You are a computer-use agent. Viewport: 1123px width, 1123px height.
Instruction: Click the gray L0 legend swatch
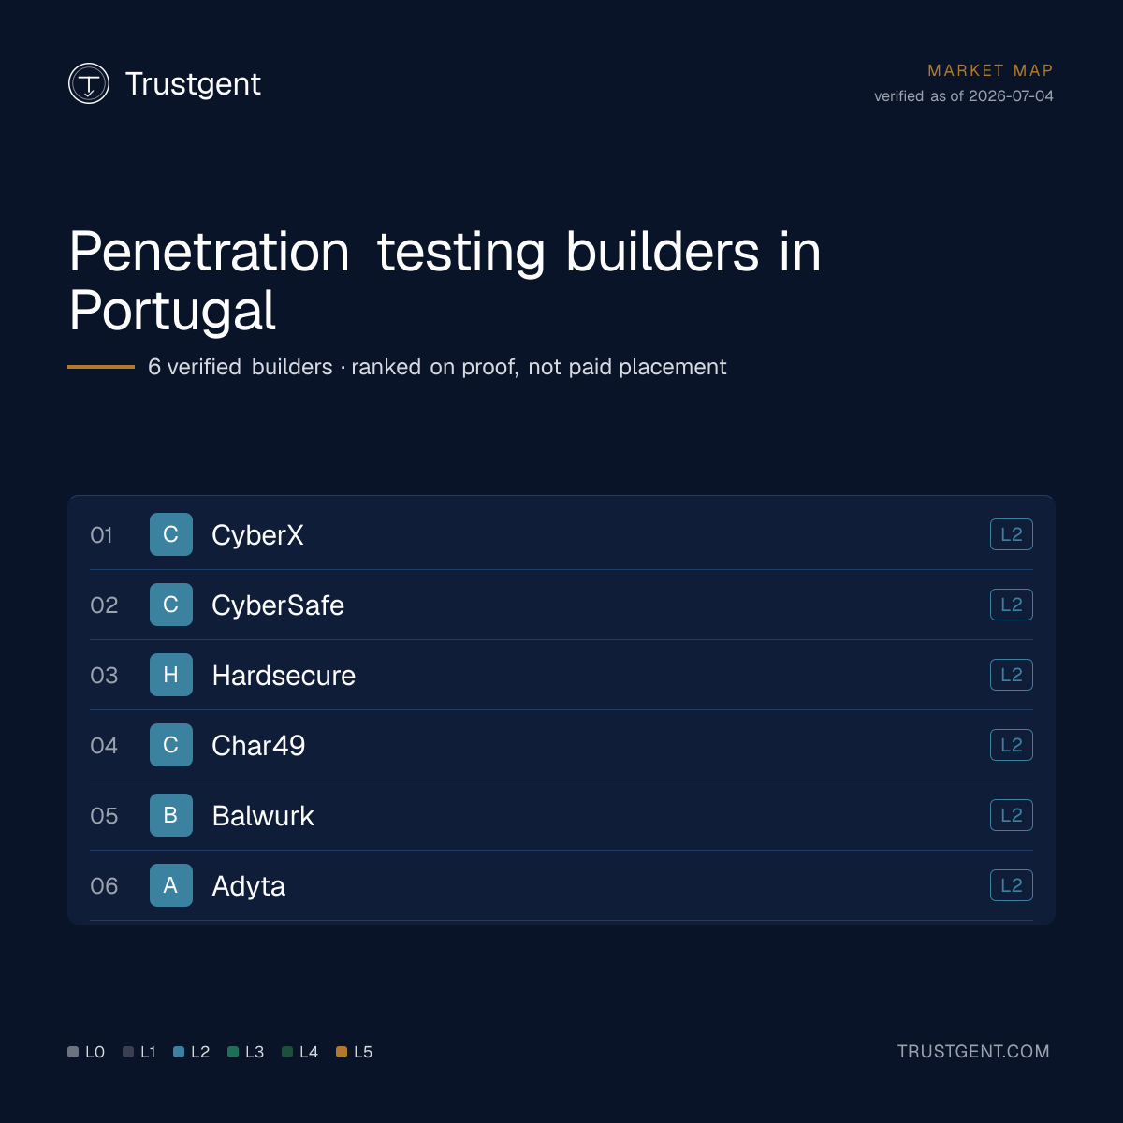click(73, 1052)
